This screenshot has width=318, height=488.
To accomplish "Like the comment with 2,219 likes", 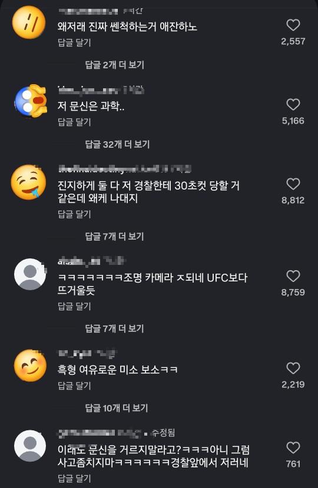I will tap(293, 368).
